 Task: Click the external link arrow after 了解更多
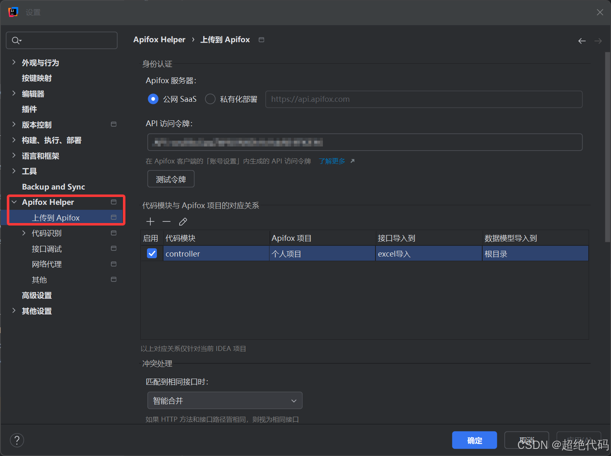(x=352, y=161)
